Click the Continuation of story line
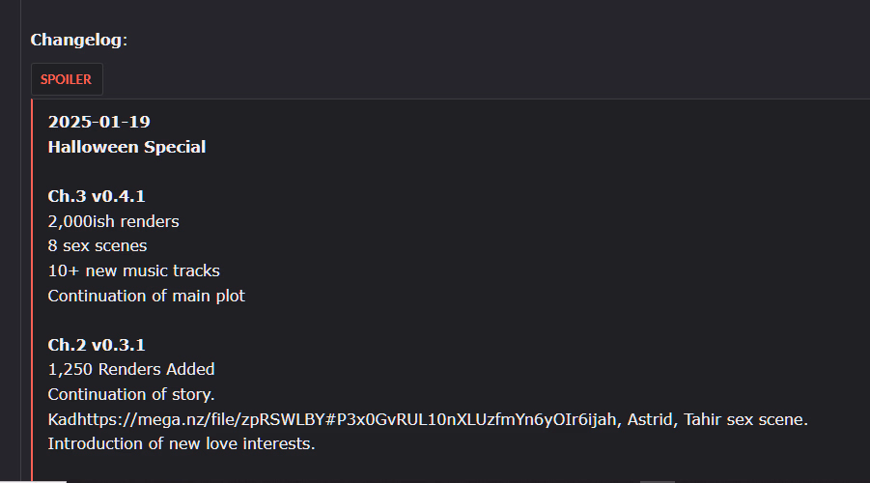This screenshot has height=483, width=870. (131, 394)
